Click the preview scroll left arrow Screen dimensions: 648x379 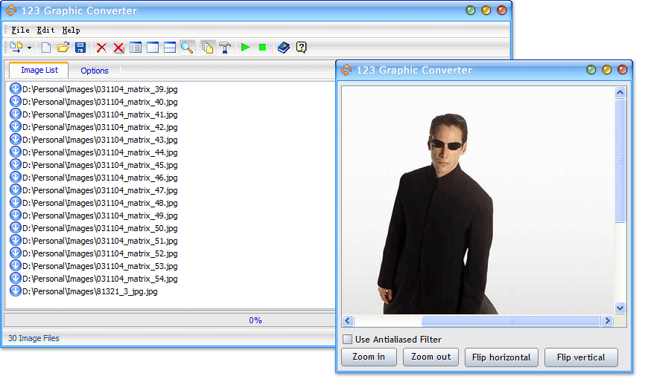[348, 321]
